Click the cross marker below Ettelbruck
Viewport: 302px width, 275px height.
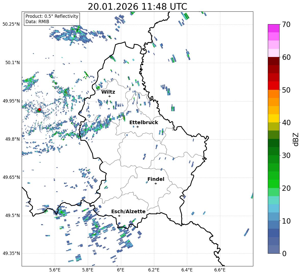pyautogui.click(x=137, y=127)
